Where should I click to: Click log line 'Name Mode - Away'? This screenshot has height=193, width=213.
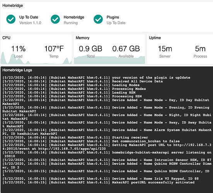(107, 124)
